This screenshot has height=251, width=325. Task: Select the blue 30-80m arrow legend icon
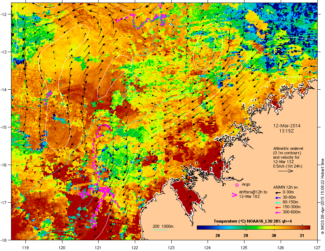pos(278,197)
